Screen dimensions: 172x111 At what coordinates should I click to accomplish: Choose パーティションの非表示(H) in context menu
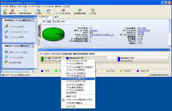(78, 79)
